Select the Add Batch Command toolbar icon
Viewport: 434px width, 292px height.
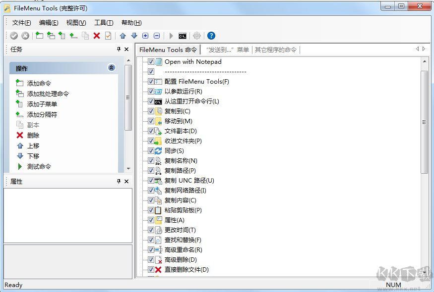tap(50, 36)
